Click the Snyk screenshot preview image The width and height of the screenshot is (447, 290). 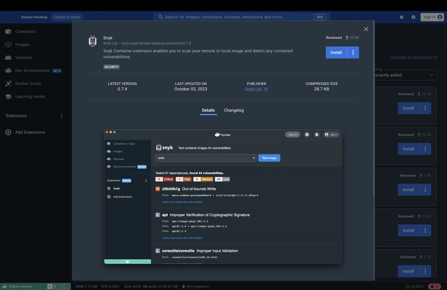(222, 197)
